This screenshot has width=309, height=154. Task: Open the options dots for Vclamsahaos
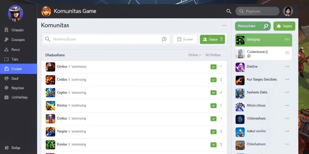[287, 119]
